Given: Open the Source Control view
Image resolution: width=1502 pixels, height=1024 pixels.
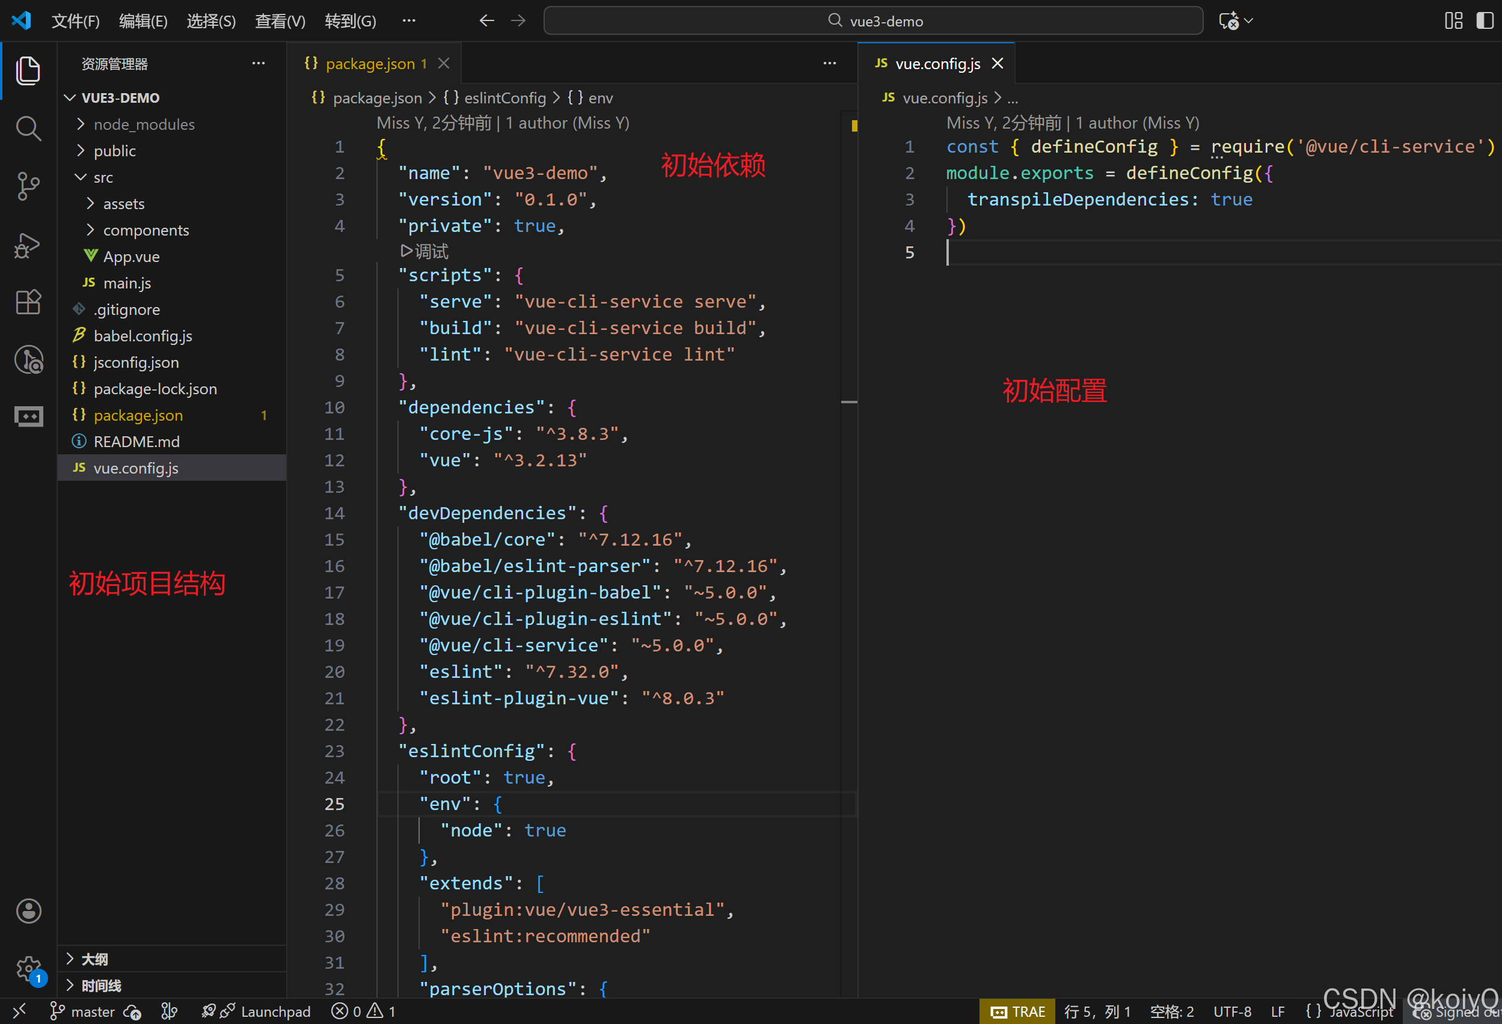Looking at the screenshot, I should (28, 187).
